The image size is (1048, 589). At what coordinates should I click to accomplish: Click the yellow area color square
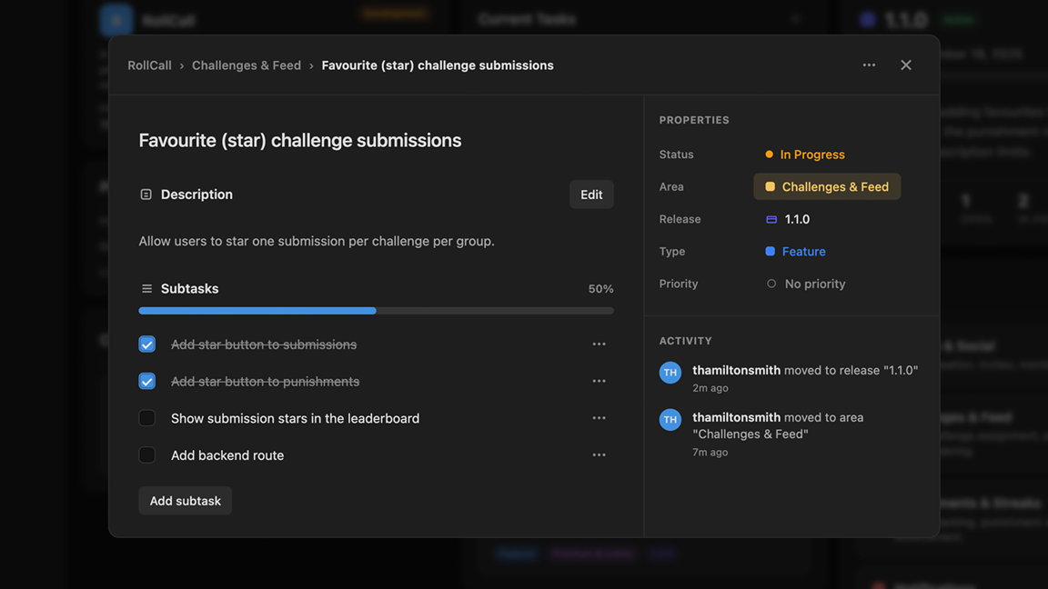(x=770, y=186)
